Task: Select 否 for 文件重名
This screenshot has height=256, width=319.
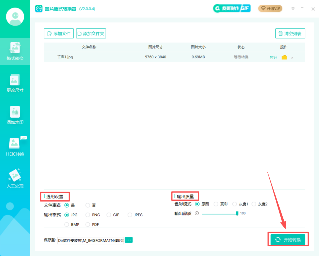Action: tap(88, 205)
